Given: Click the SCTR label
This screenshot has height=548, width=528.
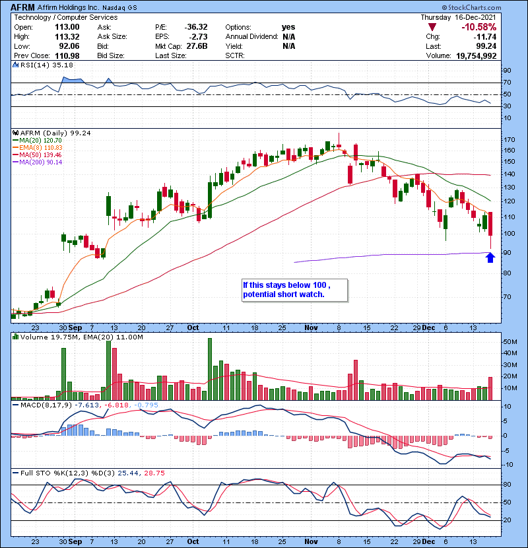Looking at the screenshot, I should point(235,55).
